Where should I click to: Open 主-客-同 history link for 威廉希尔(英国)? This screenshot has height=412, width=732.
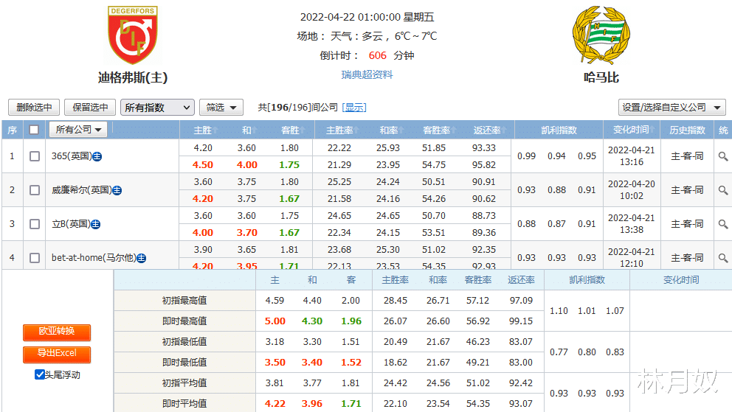tap(687, 190)
